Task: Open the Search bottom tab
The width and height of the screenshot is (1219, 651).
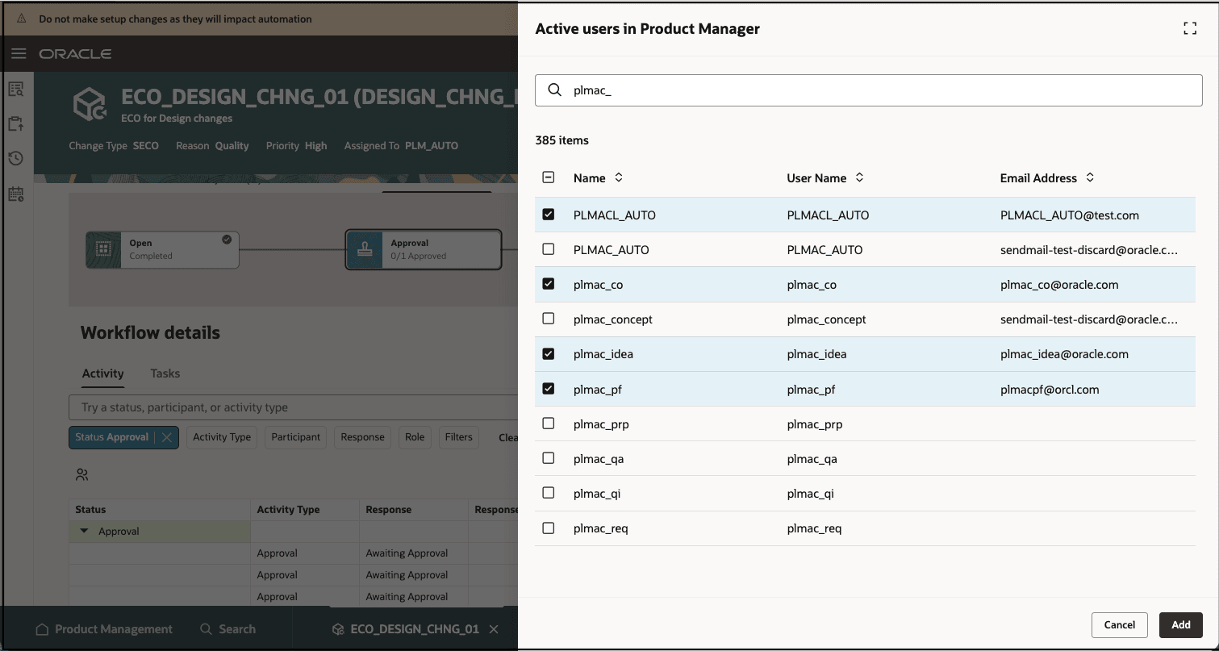Action: click(x=228, y=629)
